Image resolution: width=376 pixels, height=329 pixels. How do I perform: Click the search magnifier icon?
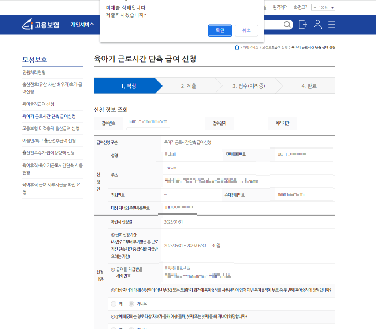pos(287,25)
